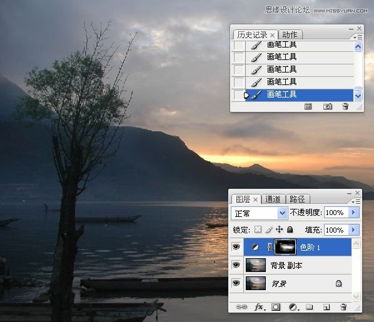The height and width of the screenshot is (322, 374).
Task: Select the highlighted last 画笔工具 history state
Action: click(299, 94)
